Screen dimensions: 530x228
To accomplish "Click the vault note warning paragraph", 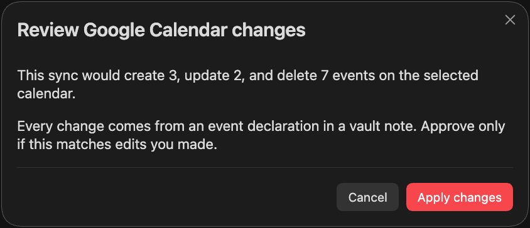I will [261, 135].
